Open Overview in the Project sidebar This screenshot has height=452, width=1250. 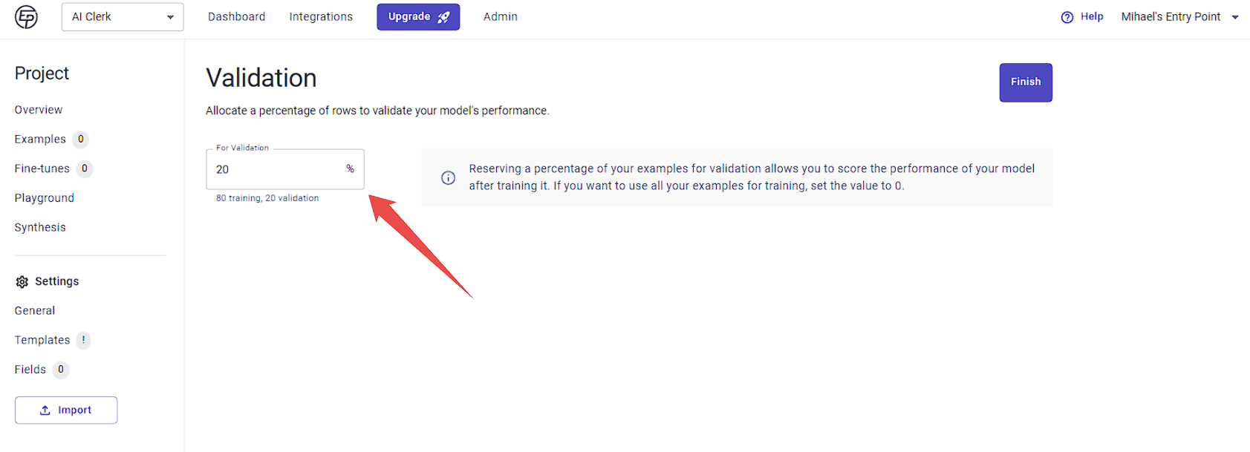click(39, 110)
